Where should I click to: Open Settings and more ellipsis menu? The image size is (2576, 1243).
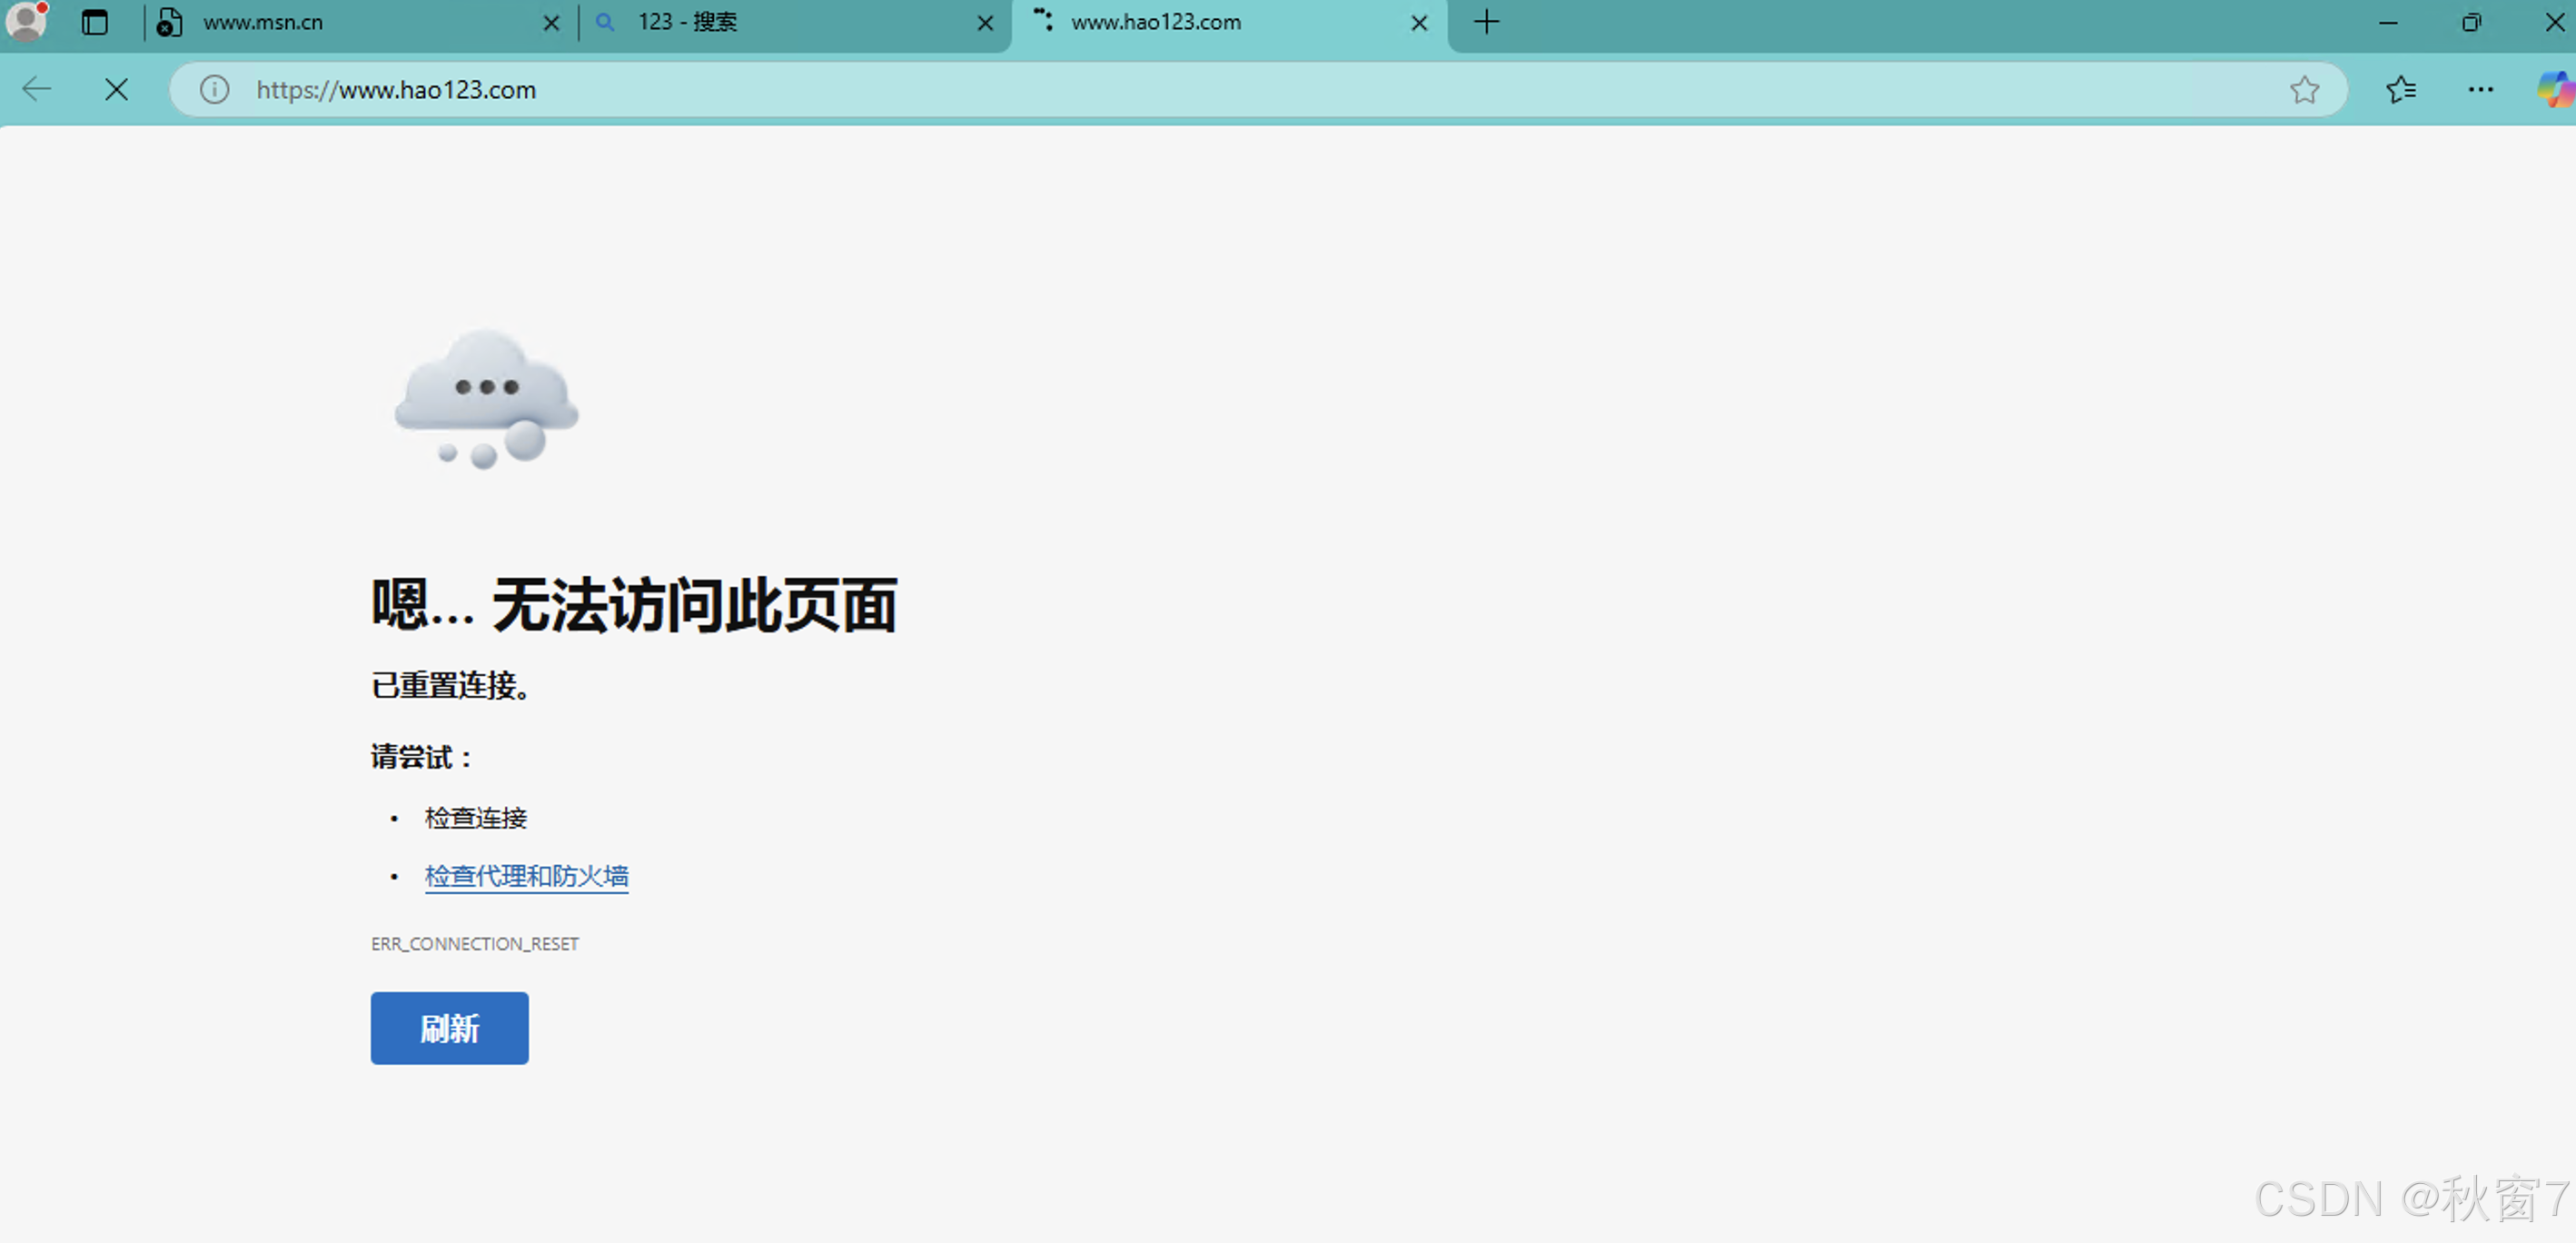[2480, 90]
